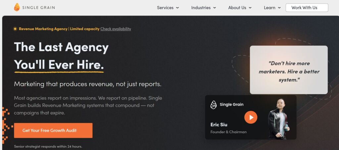339x150 pixels.
Task: Click the Work With Us button
Action: [307, 8]
